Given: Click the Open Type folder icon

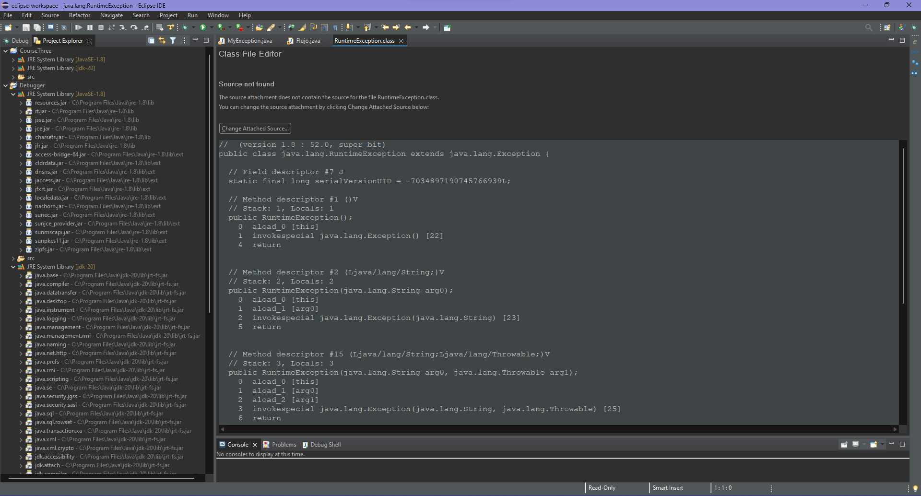Looking at the screenshot, I should (x=259, y=27).
